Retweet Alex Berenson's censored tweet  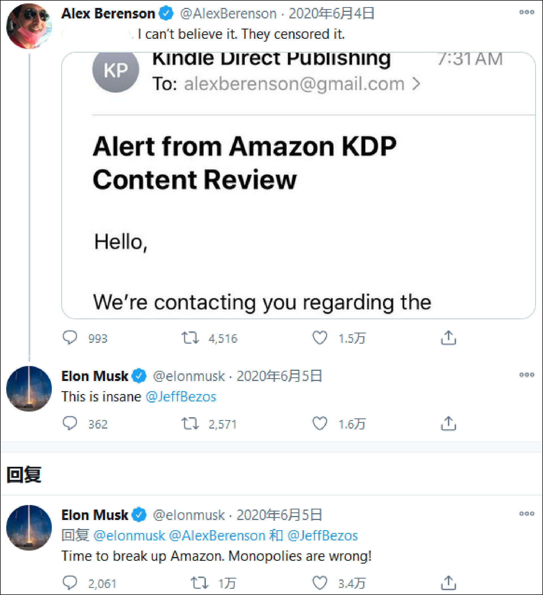(190, 338)
